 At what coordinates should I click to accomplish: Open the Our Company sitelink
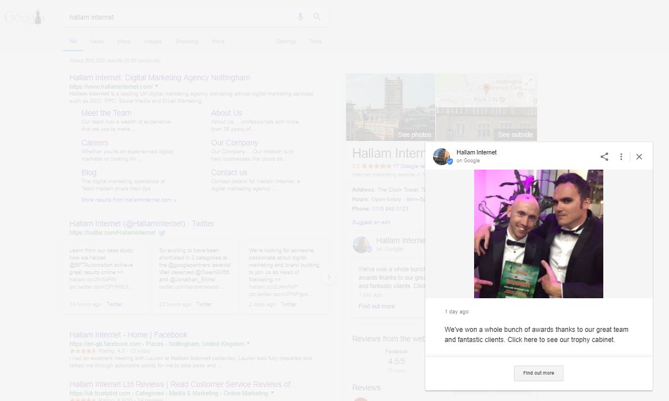(x=235, y=143)
